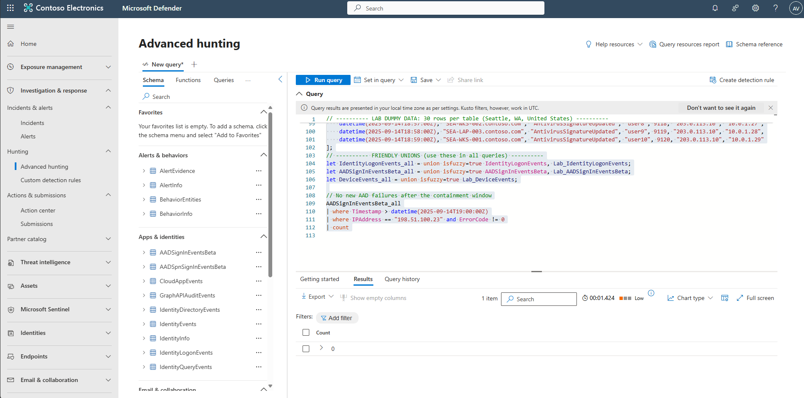804x398 pixels.
Task: Open the Schema reference panel
Action: [754, 44]
